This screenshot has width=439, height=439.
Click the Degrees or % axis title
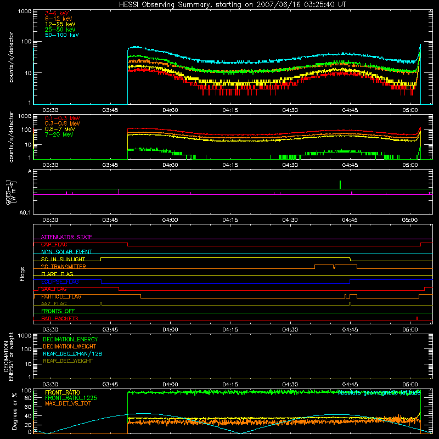coord(14,412)
